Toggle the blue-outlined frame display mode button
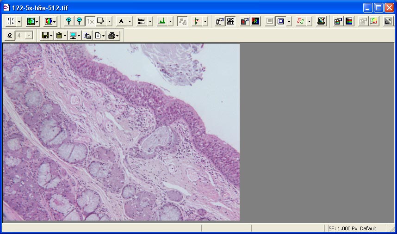 click(280, 21)
